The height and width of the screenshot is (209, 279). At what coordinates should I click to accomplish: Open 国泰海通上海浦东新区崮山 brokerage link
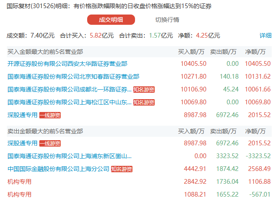pos(70,156)
